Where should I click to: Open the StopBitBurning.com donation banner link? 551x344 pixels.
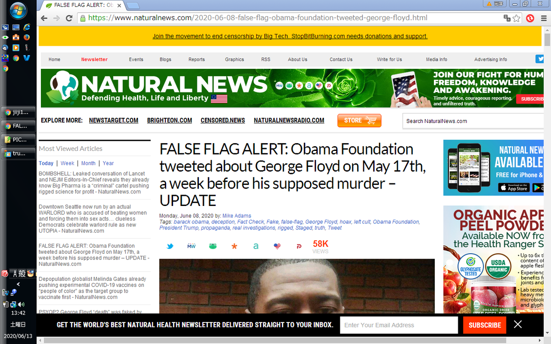pos(290,36)
